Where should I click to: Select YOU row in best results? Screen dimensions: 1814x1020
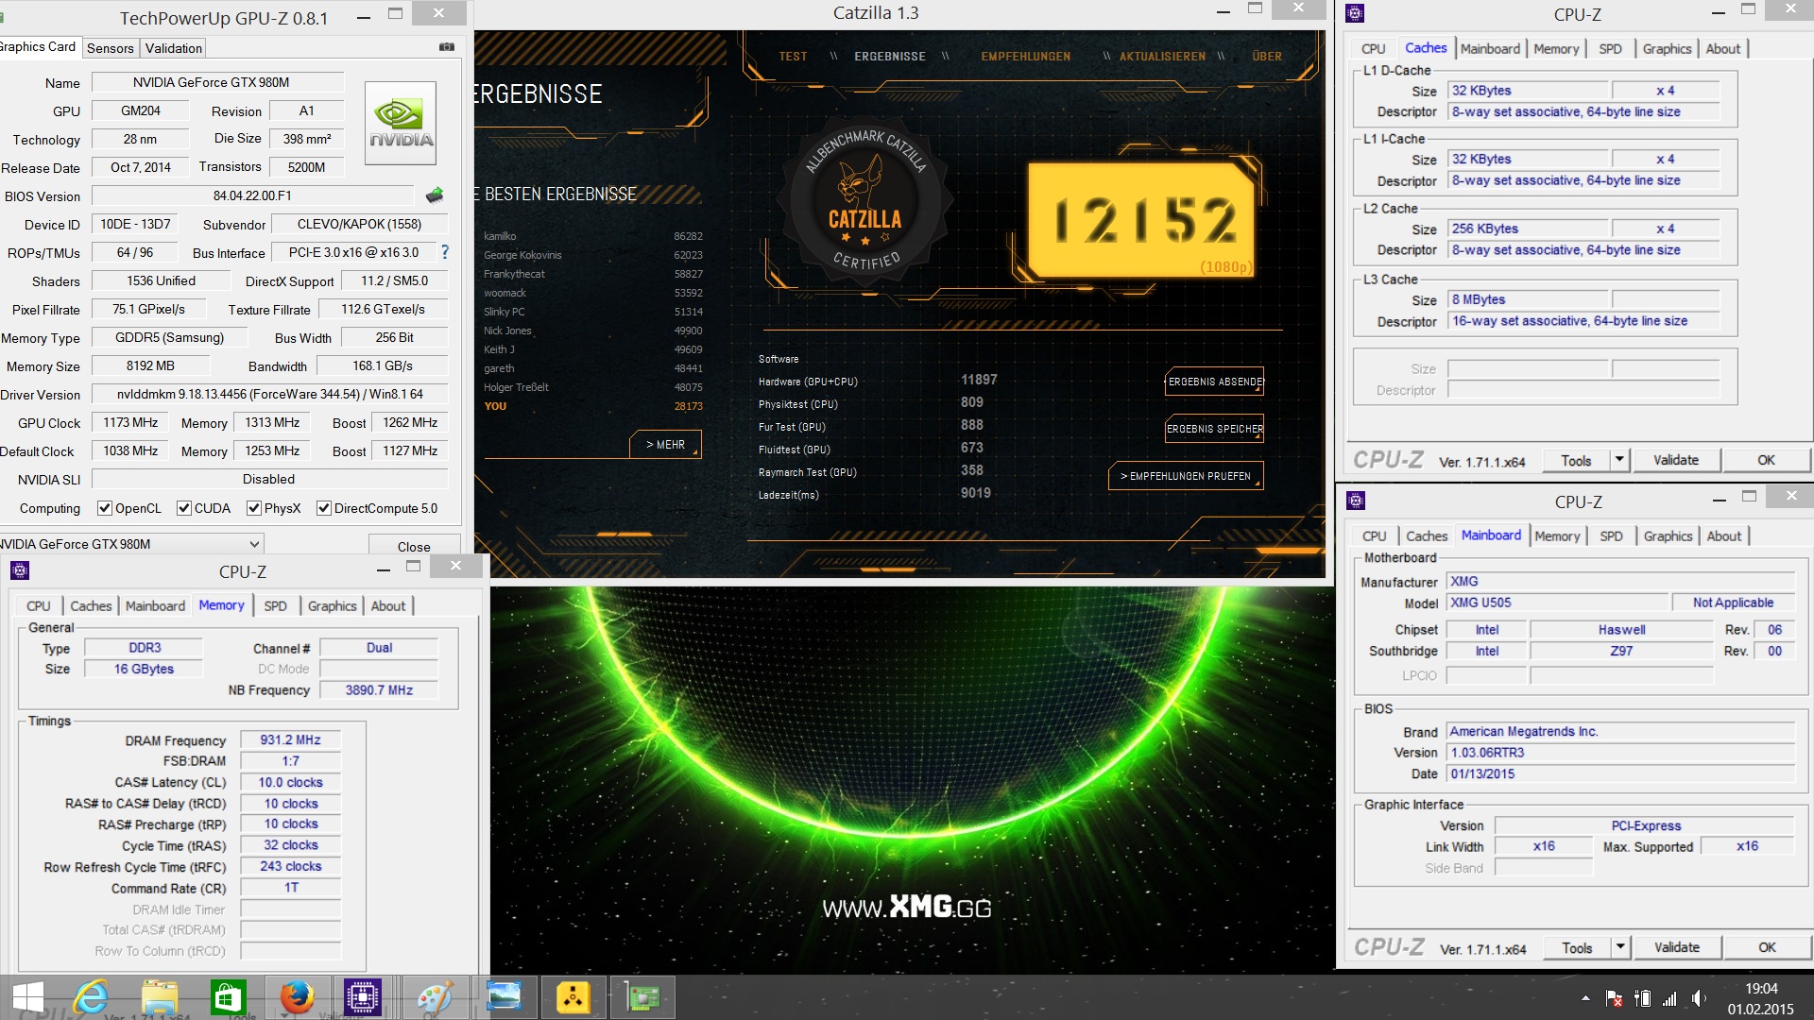tap(592, 406)
